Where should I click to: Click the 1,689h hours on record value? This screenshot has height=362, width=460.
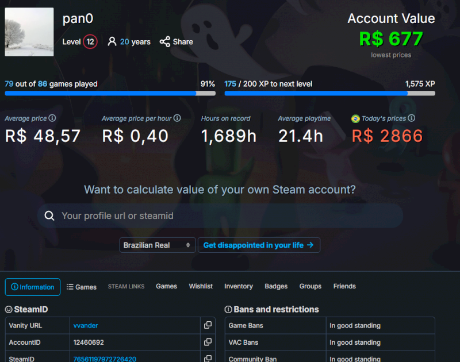229,136
